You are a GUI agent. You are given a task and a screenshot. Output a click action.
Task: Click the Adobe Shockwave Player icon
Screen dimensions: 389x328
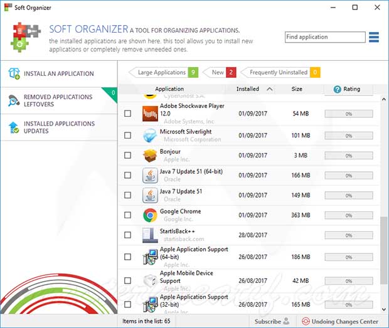click(x=150, y=114)
